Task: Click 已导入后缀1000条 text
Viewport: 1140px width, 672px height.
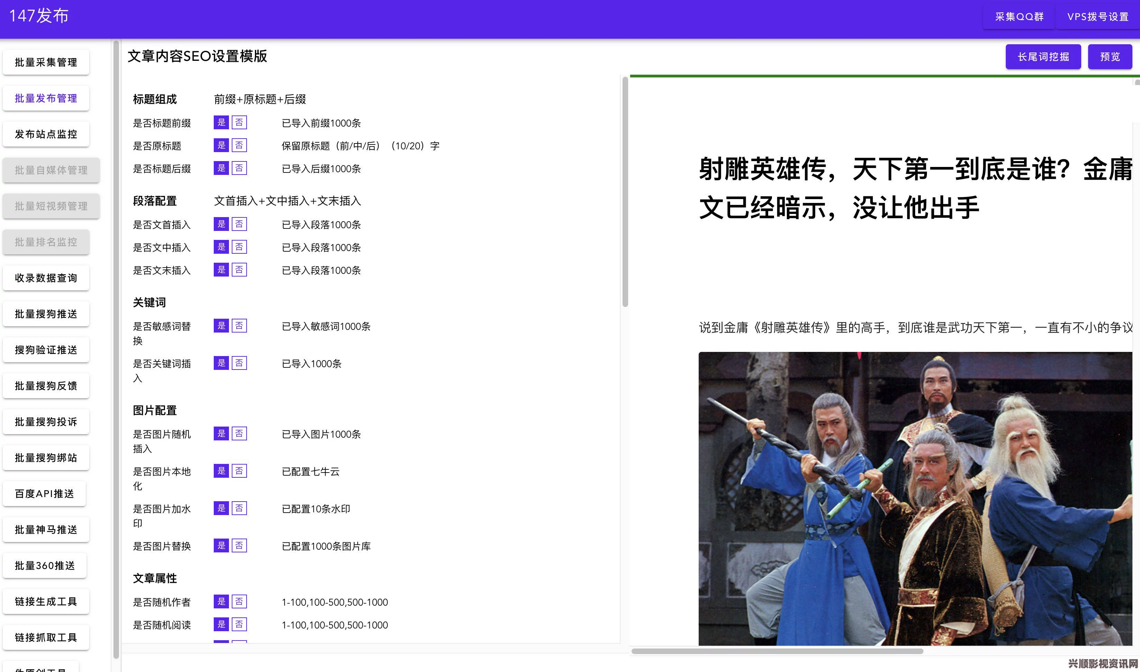Action: coord(321,169)
